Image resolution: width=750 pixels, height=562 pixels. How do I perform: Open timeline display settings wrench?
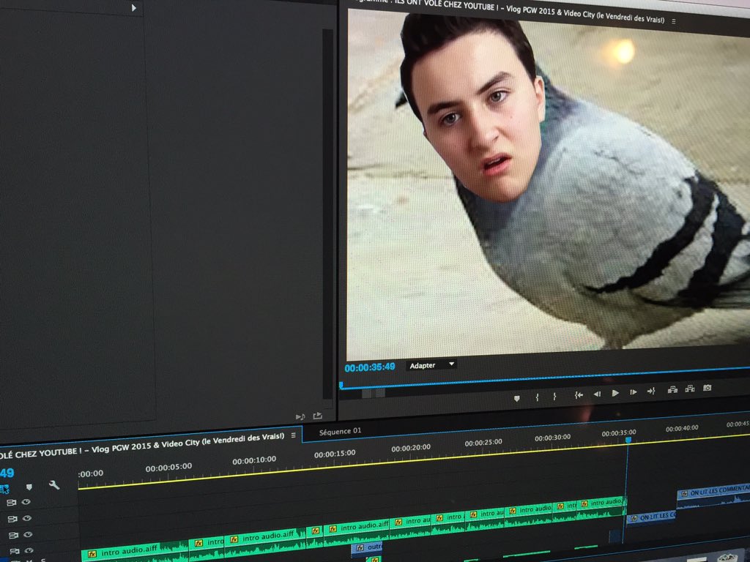point(54,485)
